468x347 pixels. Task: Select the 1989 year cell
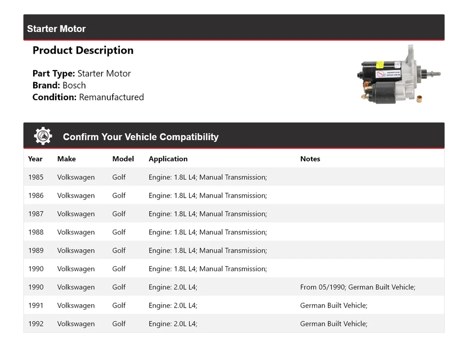point(36,251)
